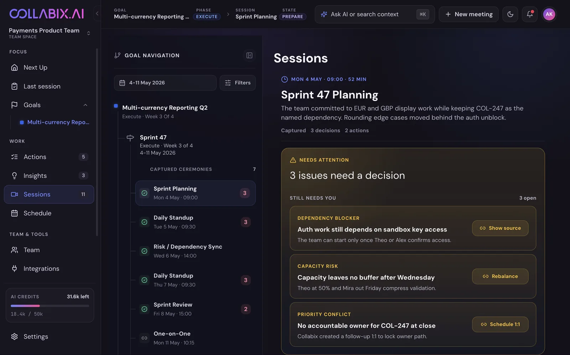The height and width of the screenshot is (355, 570).
Task: Open Settings
Action: (49, 337)
